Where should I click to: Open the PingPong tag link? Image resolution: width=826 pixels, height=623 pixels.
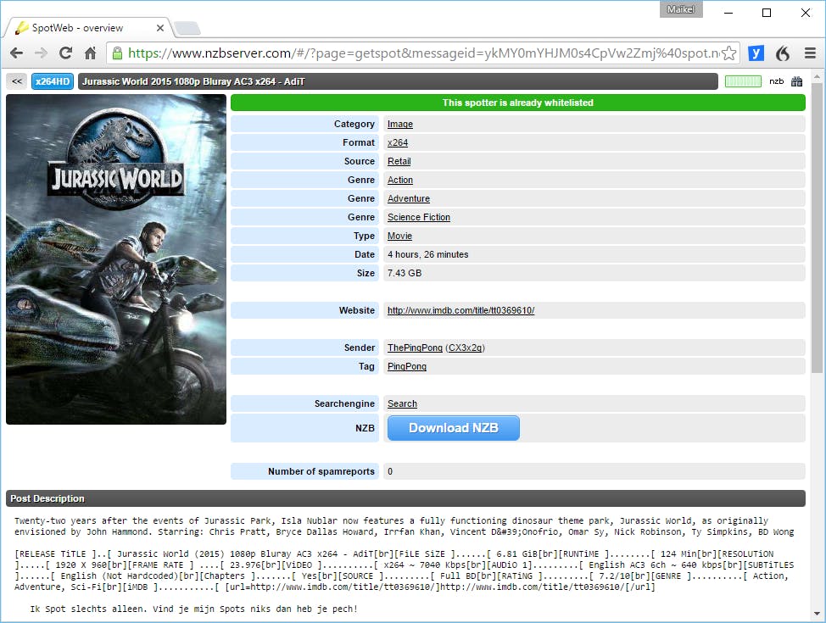click(x=407, y=366)
